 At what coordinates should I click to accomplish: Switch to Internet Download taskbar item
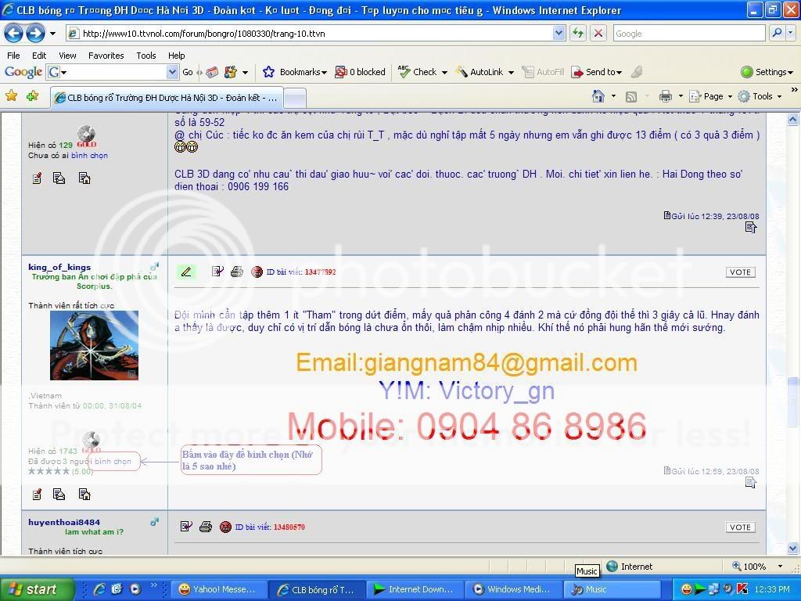pyautogui.click(x=415, y=589)
